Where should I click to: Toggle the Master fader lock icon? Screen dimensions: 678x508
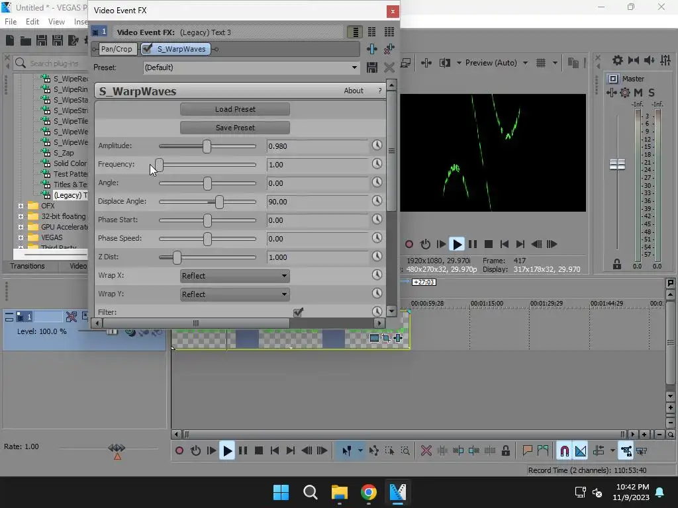pyautogui.click(x=617, y=265)
